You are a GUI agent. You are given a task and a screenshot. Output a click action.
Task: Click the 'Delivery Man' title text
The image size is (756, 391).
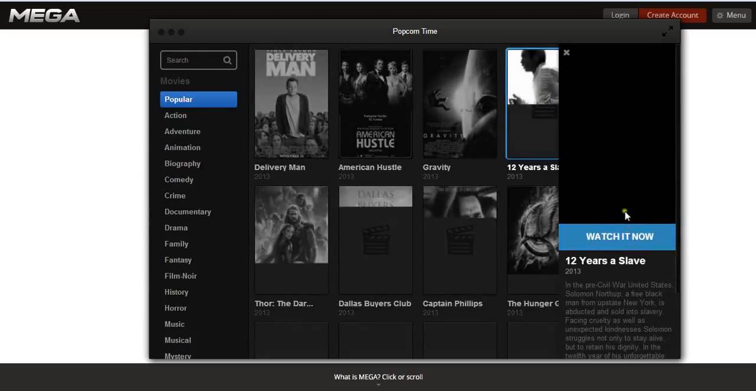click(x=280, y=167)
